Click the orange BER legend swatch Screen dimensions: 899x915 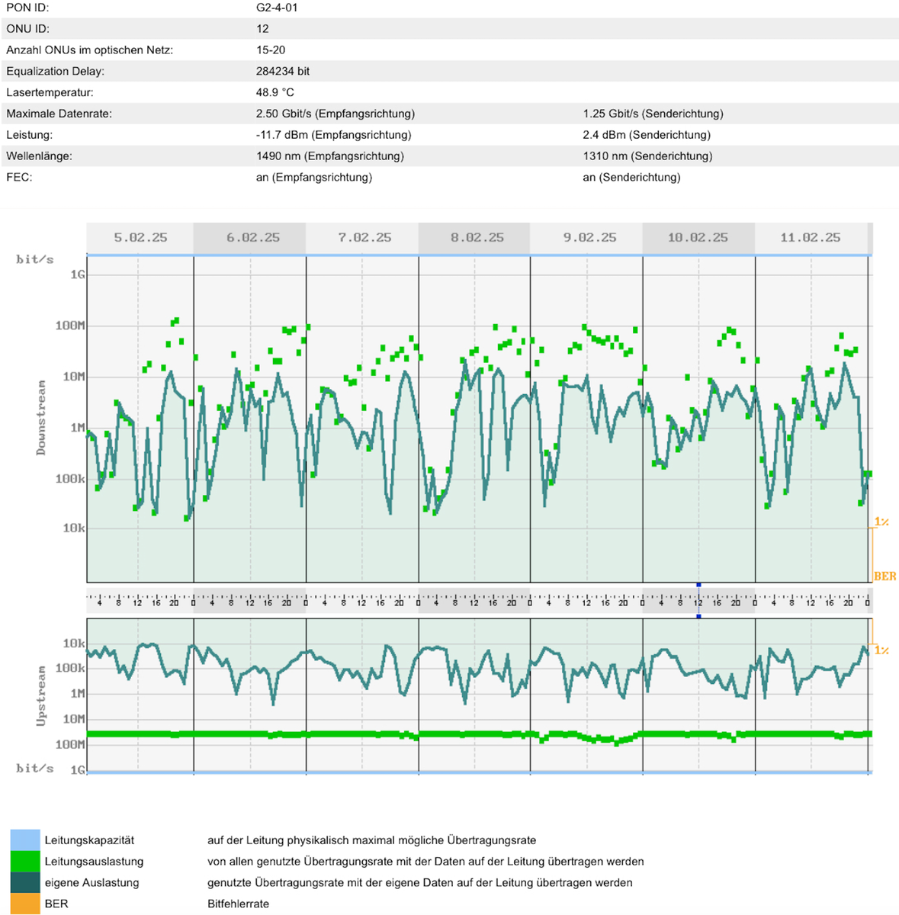[x=25, y=904]
